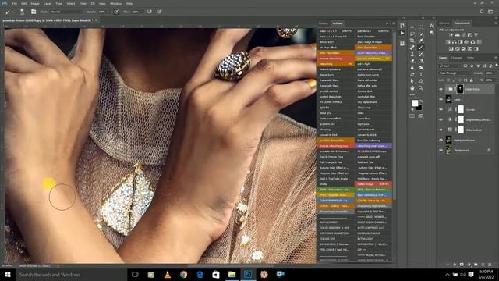Select the Move tool
The height and width of the screenshot is (281, 499).
(x=412, y=27)
